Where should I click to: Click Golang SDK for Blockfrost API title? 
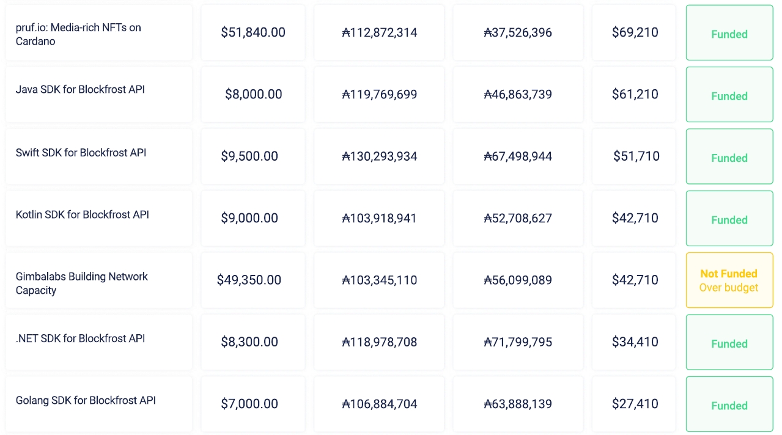point(86,400)
